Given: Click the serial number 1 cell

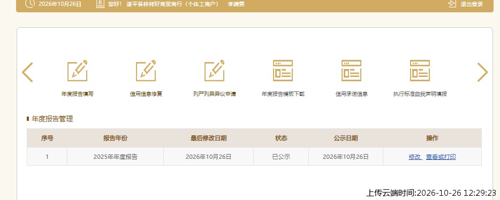Looking at the screenshot, I should click(x=47, y=157).
